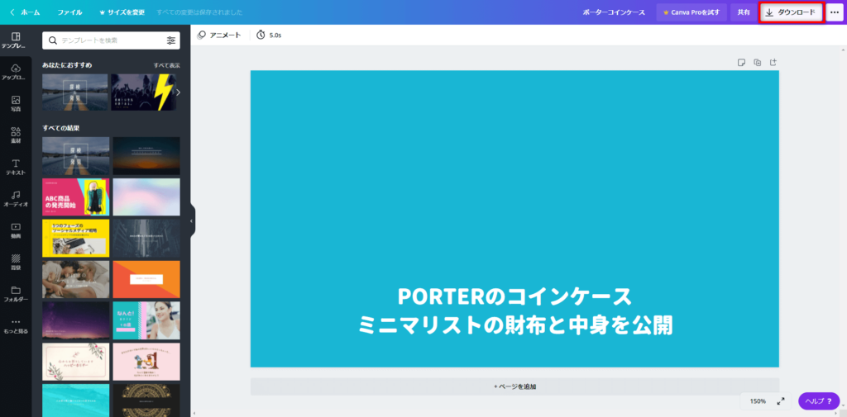Collapse the side panel with arrow handle
Screen dimensions: 847x417
click(x=191, y=221)
